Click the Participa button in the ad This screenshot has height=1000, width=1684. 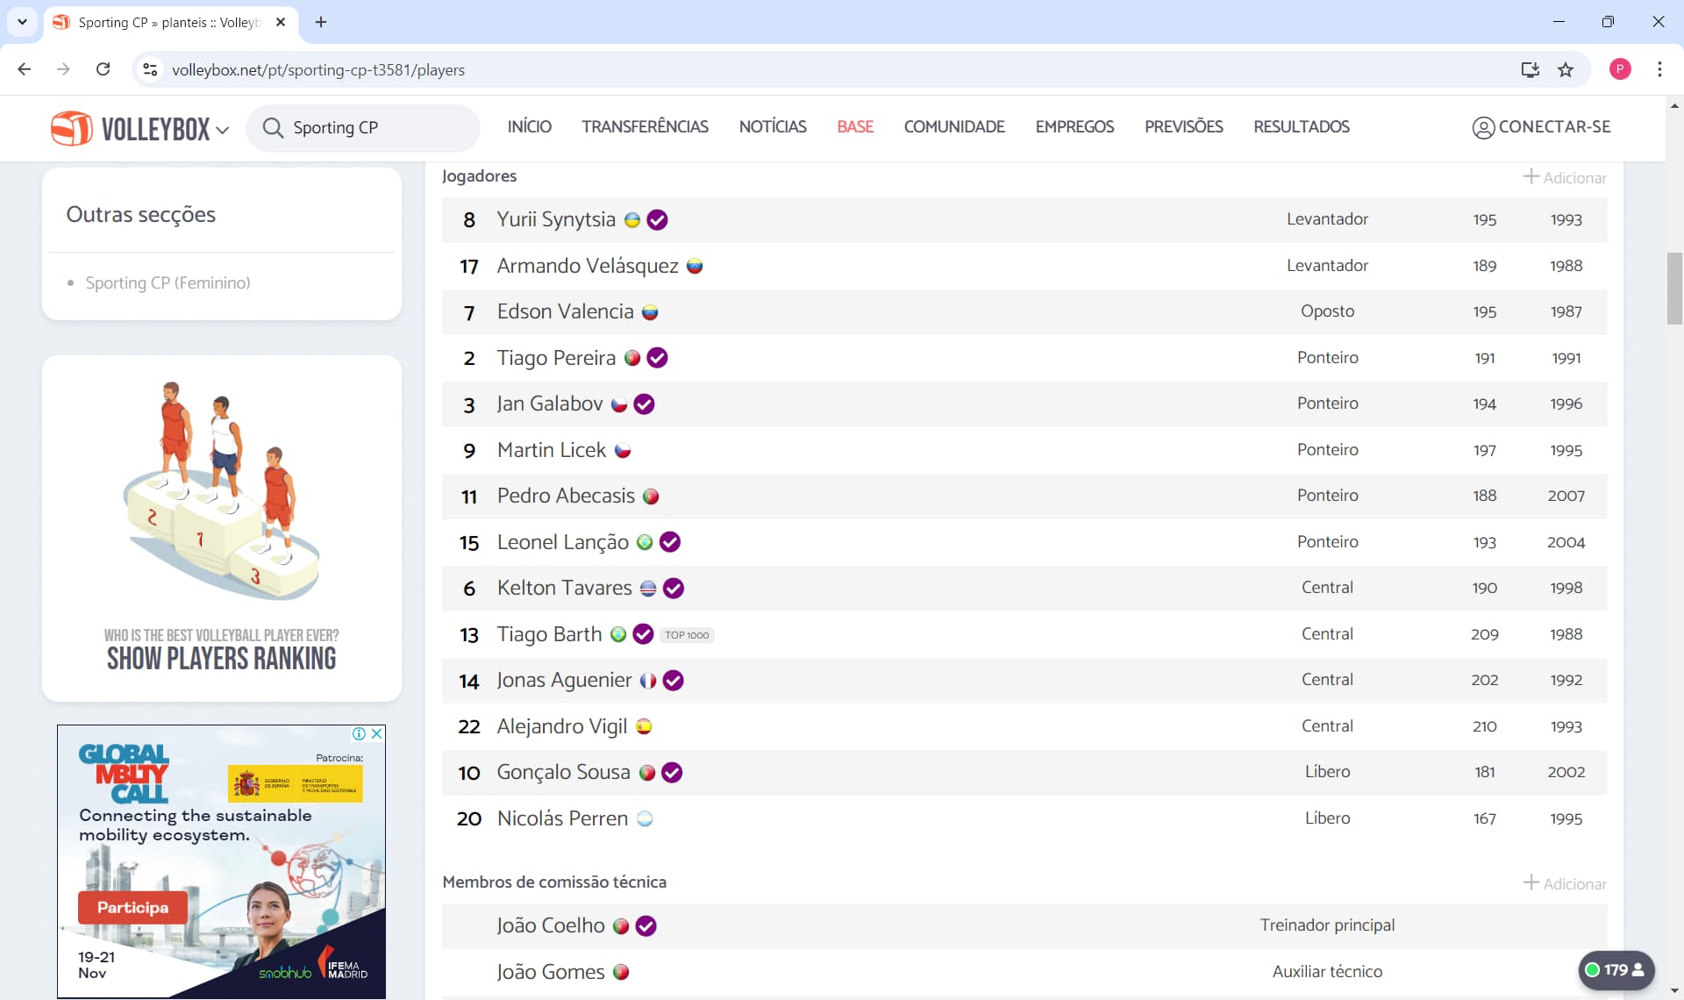point(132,907)
